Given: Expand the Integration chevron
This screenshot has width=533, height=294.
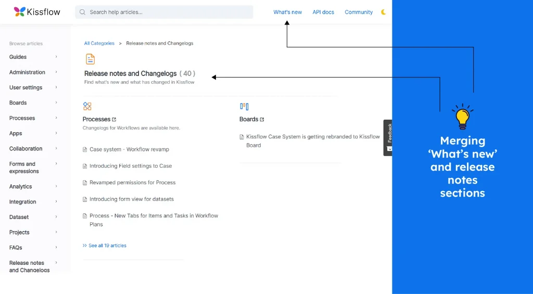Looking at the screenshot, I should [x=56, y=201].
